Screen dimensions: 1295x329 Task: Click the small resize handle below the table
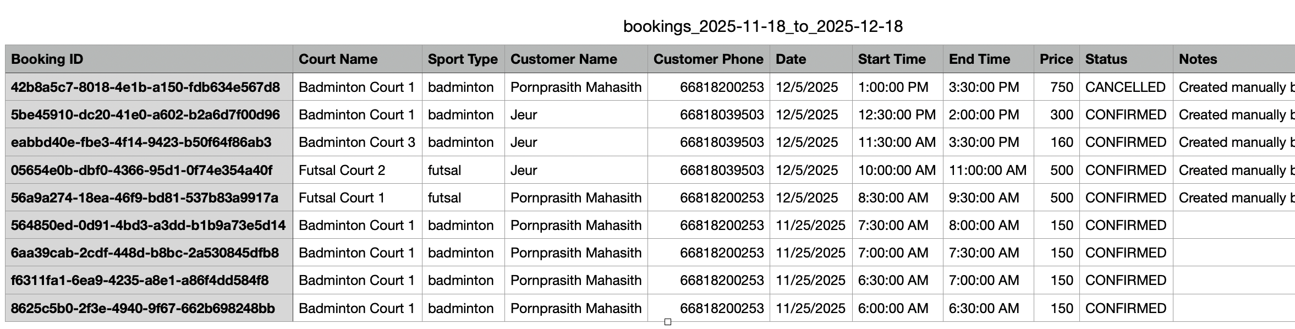point(668,322)
